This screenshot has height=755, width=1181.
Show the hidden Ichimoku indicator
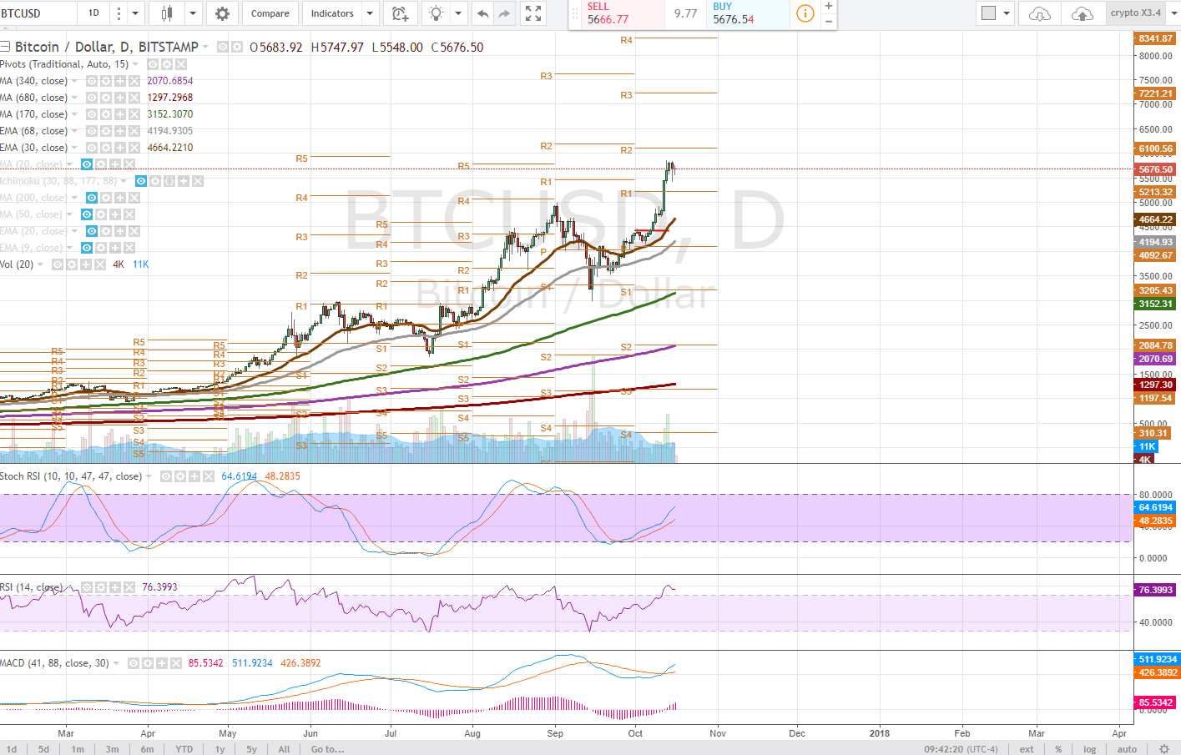[x=141, y=181]
